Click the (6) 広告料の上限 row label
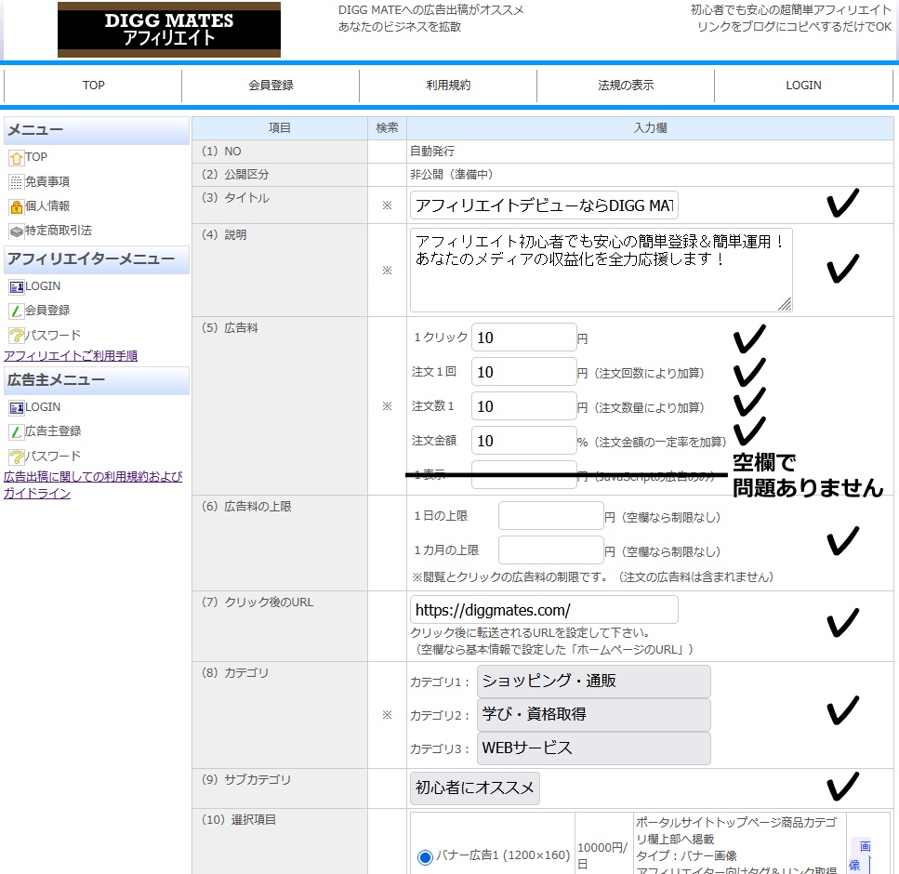Screen dimensions: 899x874 (x=246, y=507)
